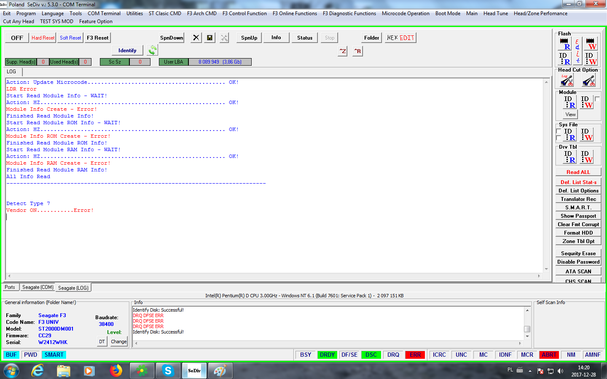
Task: Click the Sys File ID read icon
Action: [x=570, y=135]
